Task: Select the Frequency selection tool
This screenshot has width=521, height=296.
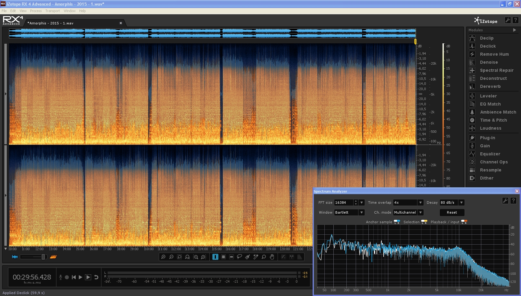Action: pyautogui.click(x=231, y=257)
